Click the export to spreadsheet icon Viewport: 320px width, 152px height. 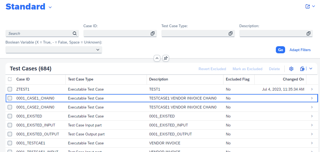[302, 69]
